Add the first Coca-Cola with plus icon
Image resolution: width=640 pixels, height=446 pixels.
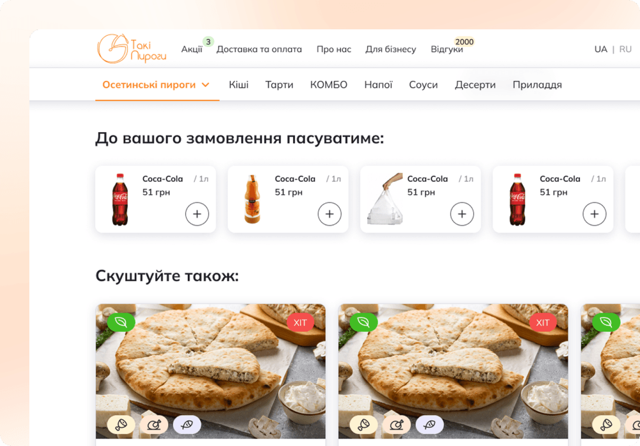pos(197,214)
